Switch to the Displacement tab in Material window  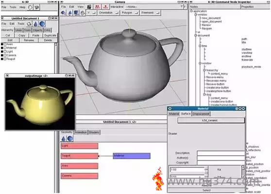(x=201, y=114)
